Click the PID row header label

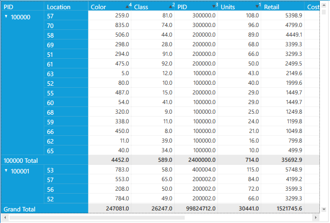pos(9,7)
